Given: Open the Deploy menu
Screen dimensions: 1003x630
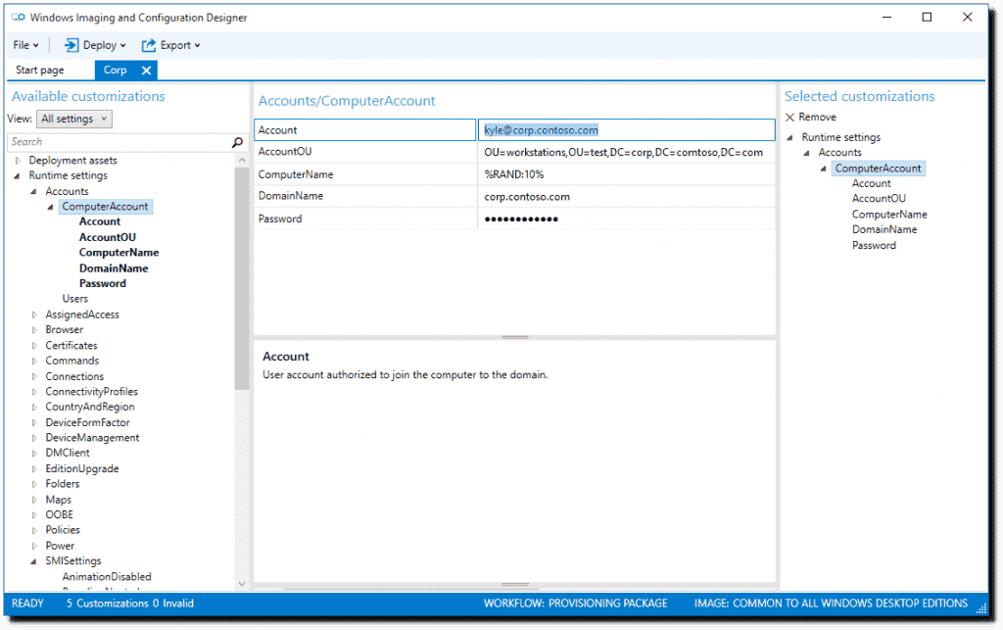Looking at the screenshot, I should 95,45.
